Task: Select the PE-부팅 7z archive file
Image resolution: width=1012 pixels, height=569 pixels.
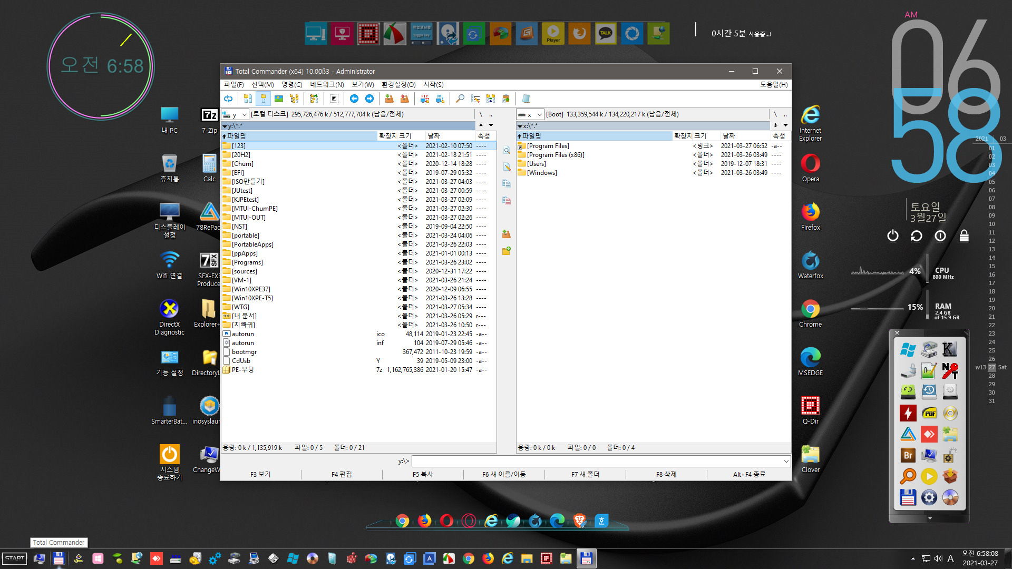Action: pyautogui.click(x=358, y=370)
